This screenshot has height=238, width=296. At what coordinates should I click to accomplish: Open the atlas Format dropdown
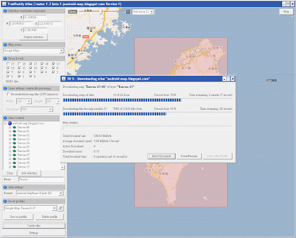point(61,193)
